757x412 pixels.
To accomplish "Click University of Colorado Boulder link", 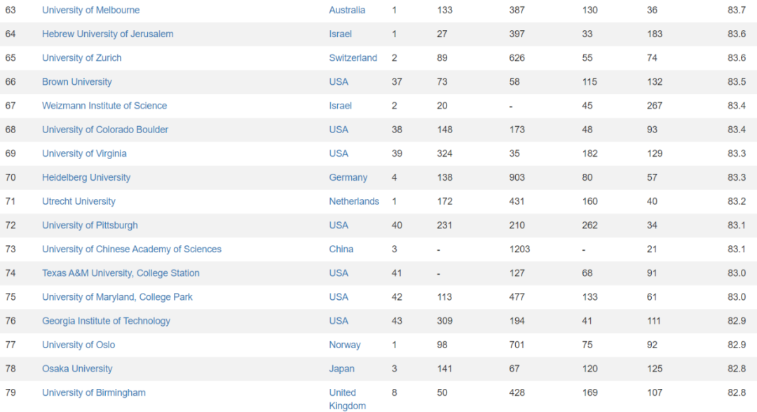I will (105, 130).
